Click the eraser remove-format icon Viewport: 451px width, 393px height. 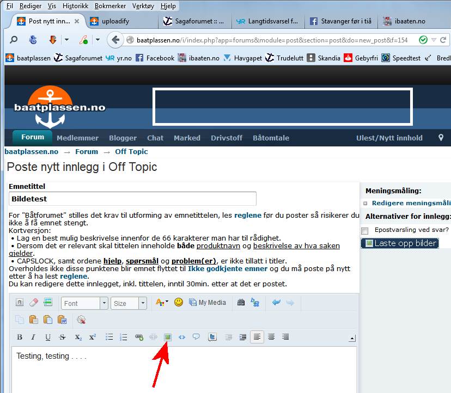point(34,303)
